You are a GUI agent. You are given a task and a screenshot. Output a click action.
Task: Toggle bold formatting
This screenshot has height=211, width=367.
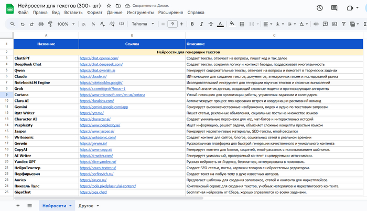192,24
